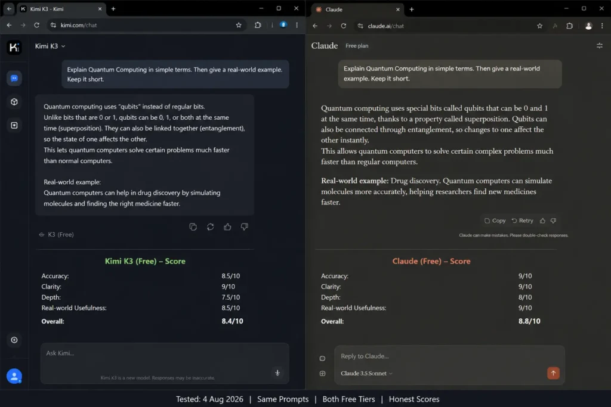Viewport: 611px width, 407px height.
Task: Open the cube icon in Kimi sidebar
Action: click(14, 102)
